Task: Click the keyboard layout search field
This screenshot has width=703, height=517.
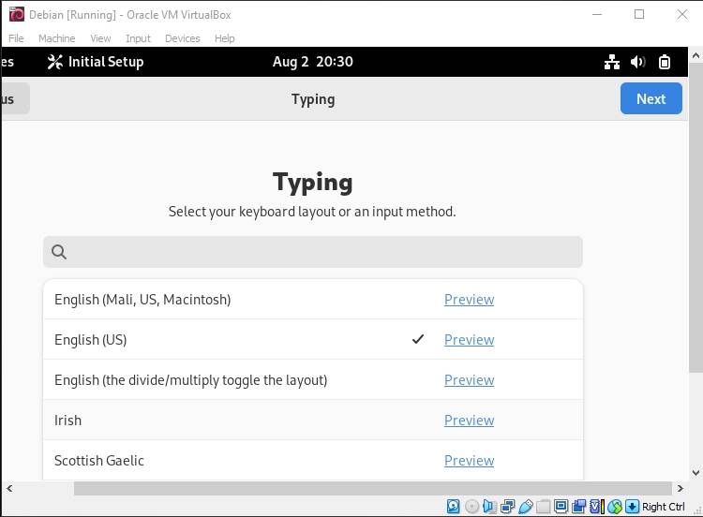Action: point(313,252)
